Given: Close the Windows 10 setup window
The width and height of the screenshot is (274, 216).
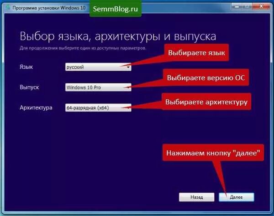Looking at the screenshot, I should click(261, 7).
